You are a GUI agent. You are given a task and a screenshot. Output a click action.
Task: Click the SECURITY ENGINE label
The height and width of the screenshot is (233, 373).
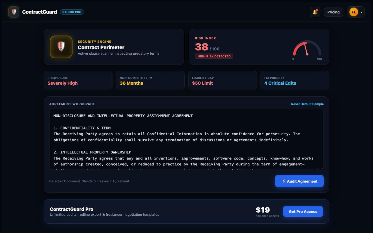coord(95,42)
